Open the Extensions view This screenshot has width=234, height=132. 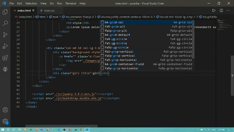coord(5,58)
